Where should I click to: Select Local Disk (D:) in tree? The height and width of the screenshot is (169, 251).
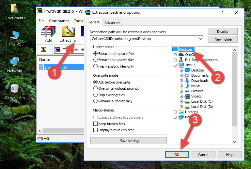(202, 107)
